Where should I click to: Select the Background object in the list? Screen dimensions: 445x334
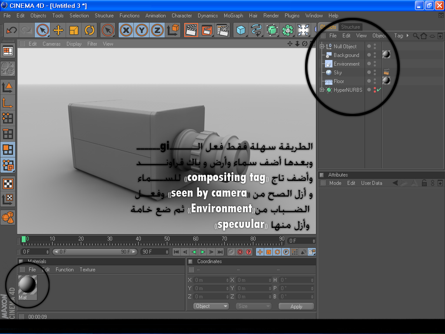(346, 55)
